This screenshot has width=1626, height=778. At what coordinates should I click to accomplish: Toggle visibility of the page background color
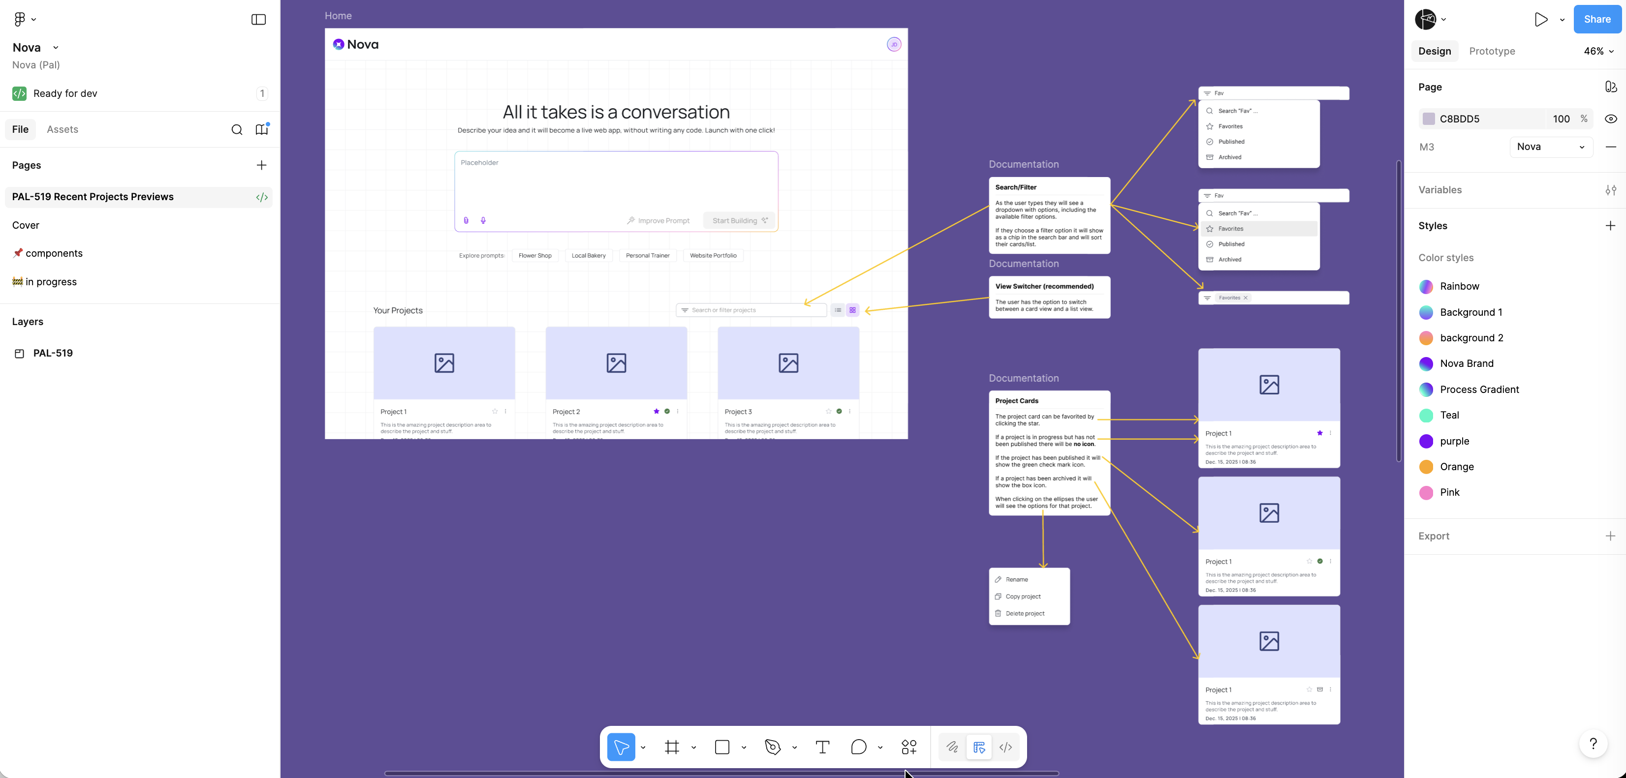1610,119
